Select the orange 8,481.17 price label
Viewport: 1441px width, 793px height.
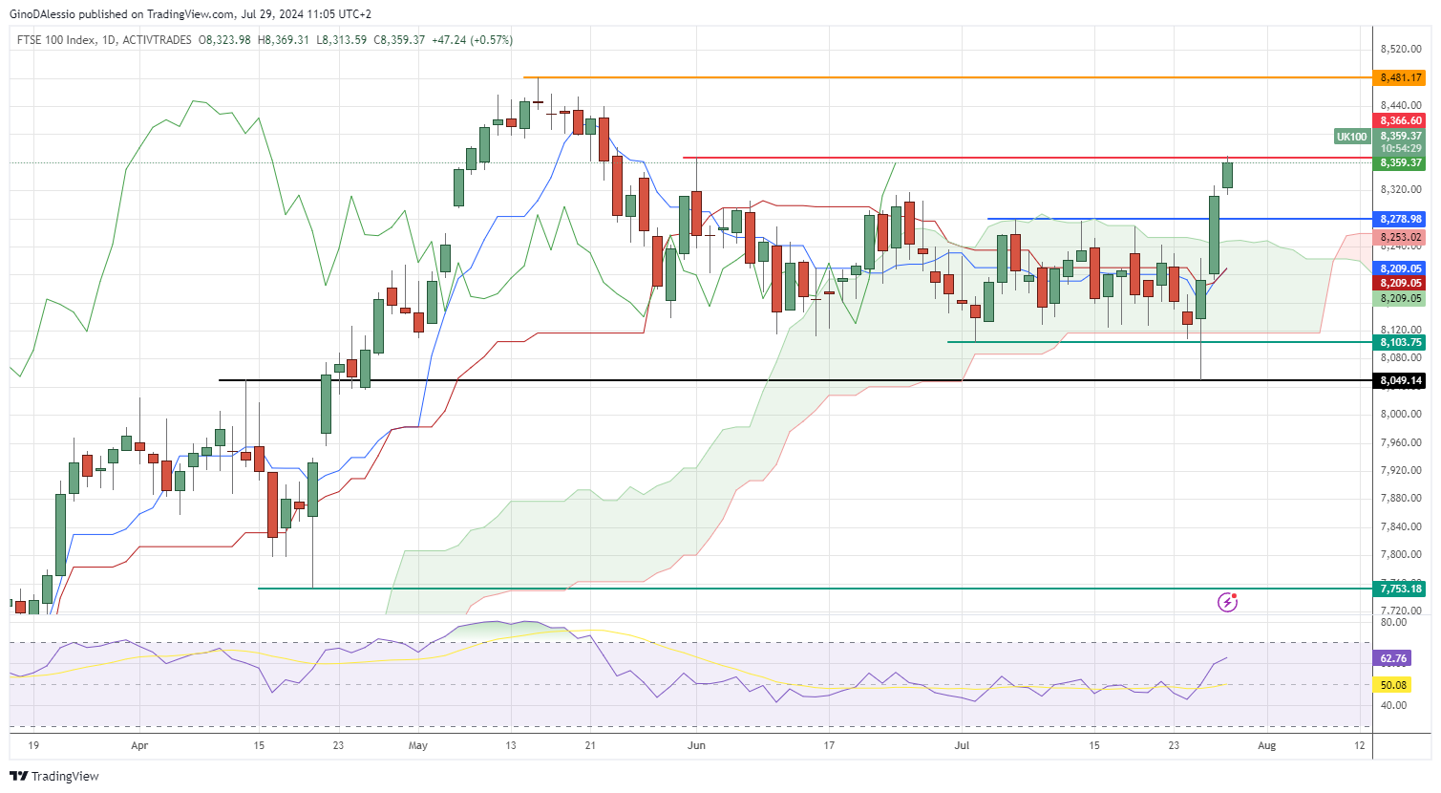click(1401, 77)
